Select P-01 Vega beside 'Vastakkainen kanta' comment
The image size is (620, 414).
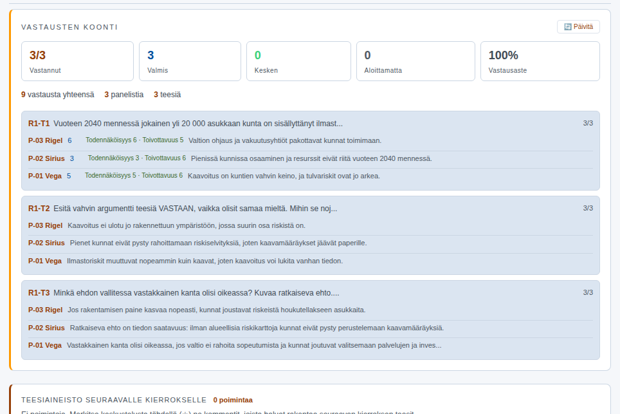(x=44, y=345)
